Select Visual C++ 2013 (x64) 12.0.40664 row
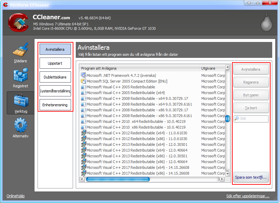Screen dimensions: 280x203 coord(153,150)
